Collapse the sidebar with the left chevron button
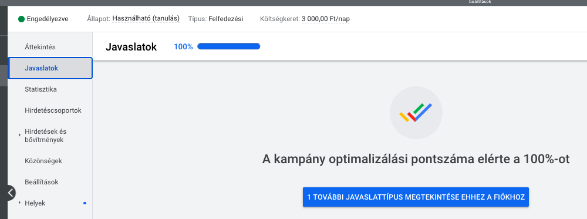 (x=11, y=193)
